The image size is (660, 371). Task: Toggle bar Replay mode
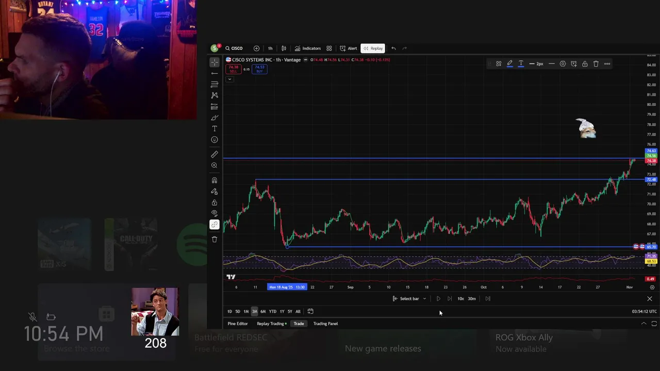pyautogui.click(x=373, y=48)
